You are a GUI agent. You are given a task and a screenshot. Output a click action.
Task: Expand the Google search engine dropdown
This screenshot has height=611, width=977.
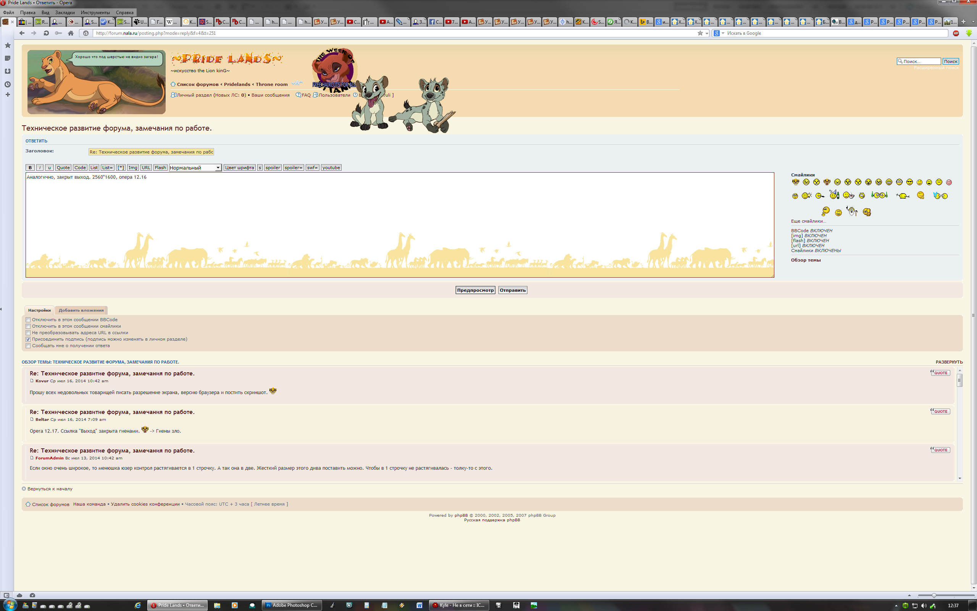point(723,33)
